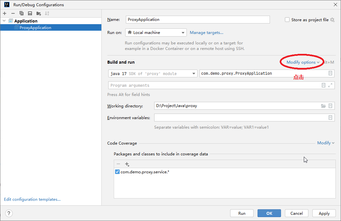Click the Manage targets link
This screenshot has height=221, width=341.
(x=206, y=33)
